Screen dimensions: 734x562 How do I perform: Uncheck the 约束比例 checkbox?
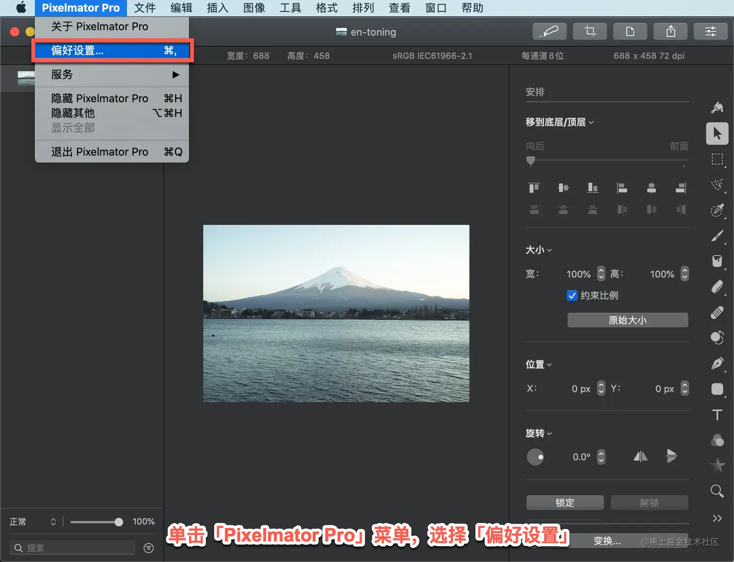572,296
